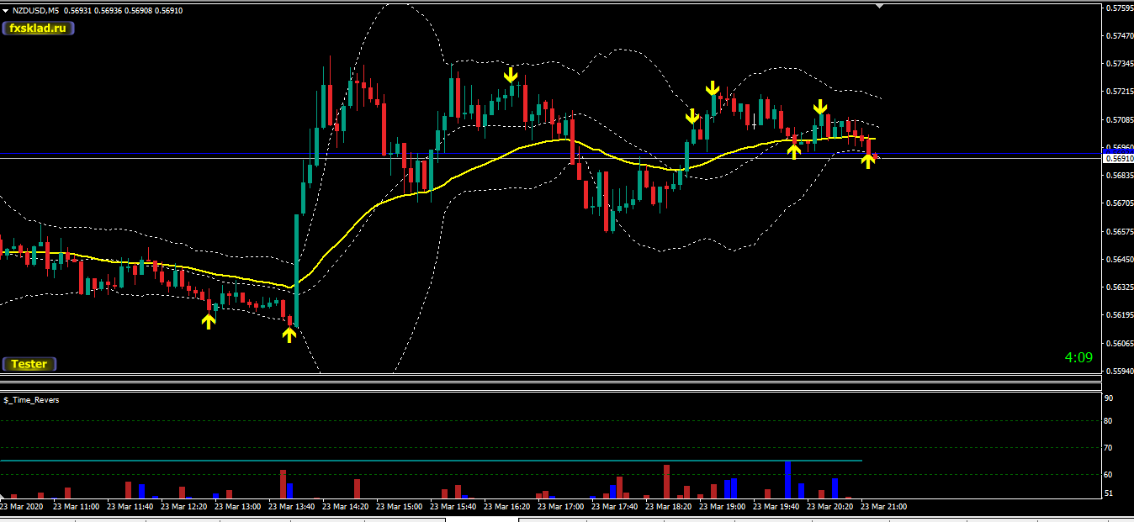Click the fxsklad.ru button
Viewport: 1134px width, 522px height.
pyautogui.click(x=39, y=28)
